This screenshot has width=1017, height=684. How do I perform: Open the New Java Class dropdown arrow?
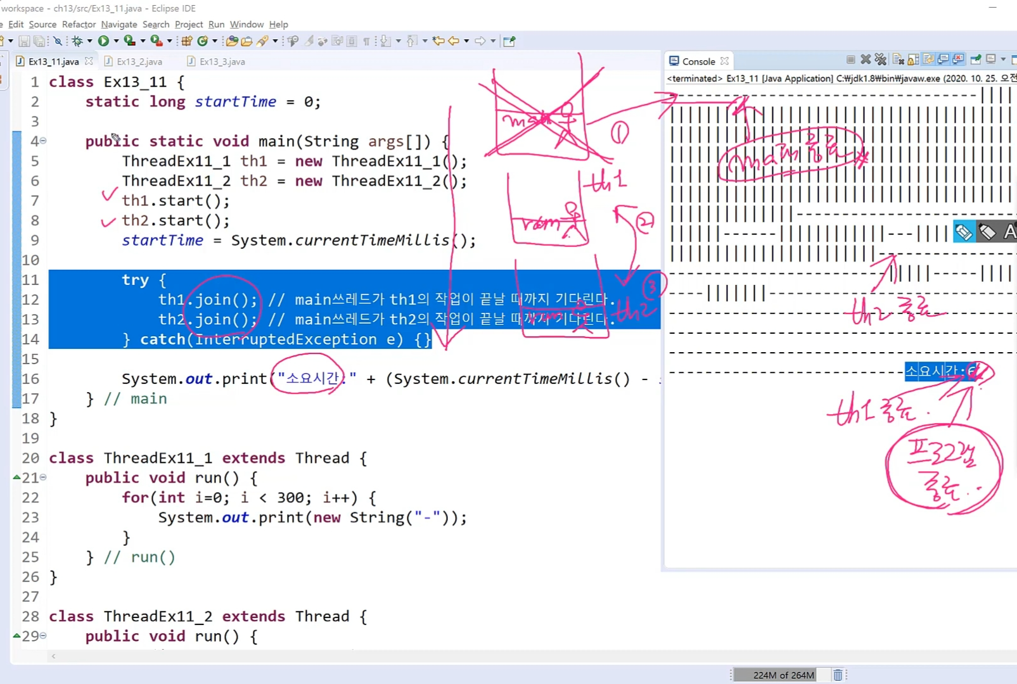pos(215,41)
